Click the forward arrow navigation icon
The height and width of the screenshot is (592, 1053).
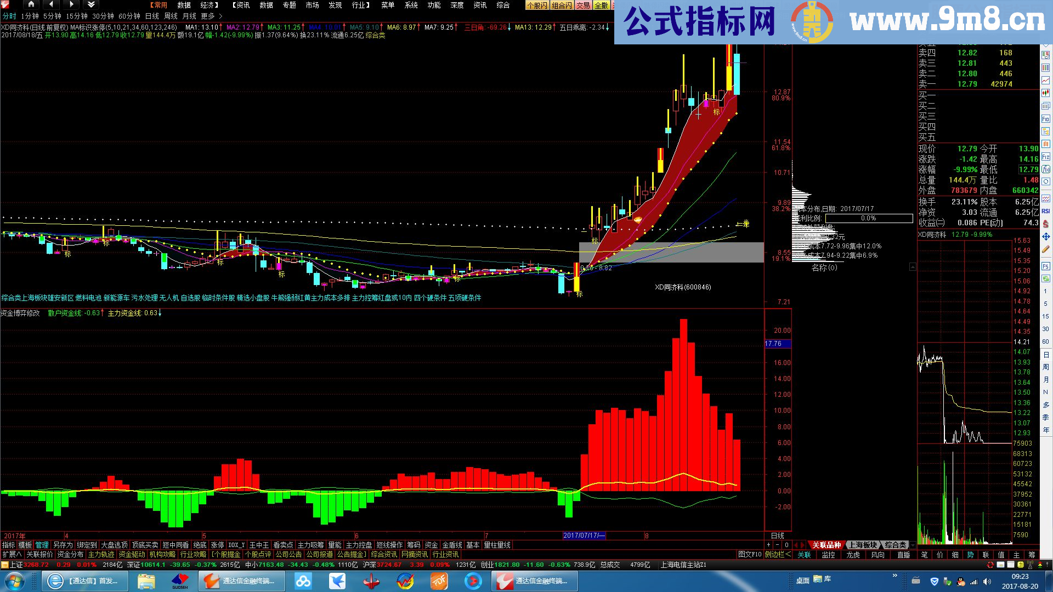click(71, 4)
